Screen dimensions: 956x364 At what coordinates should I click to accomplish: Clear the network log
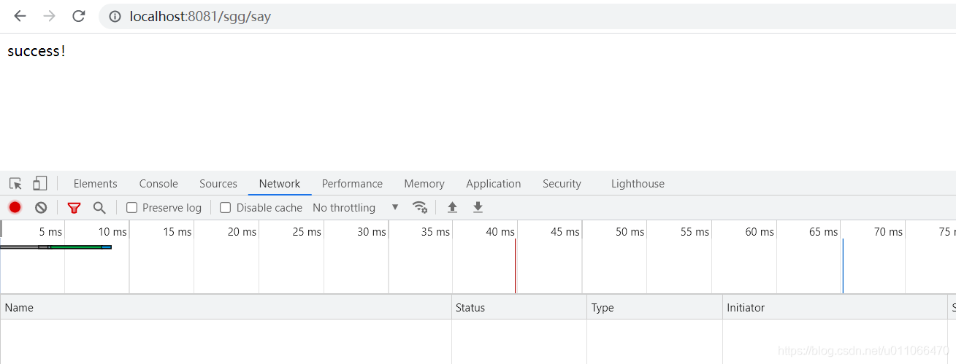click(x=41, y=208)
